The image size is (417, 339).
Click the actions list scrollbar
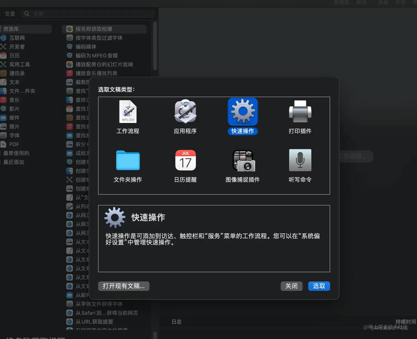point(155,46)
